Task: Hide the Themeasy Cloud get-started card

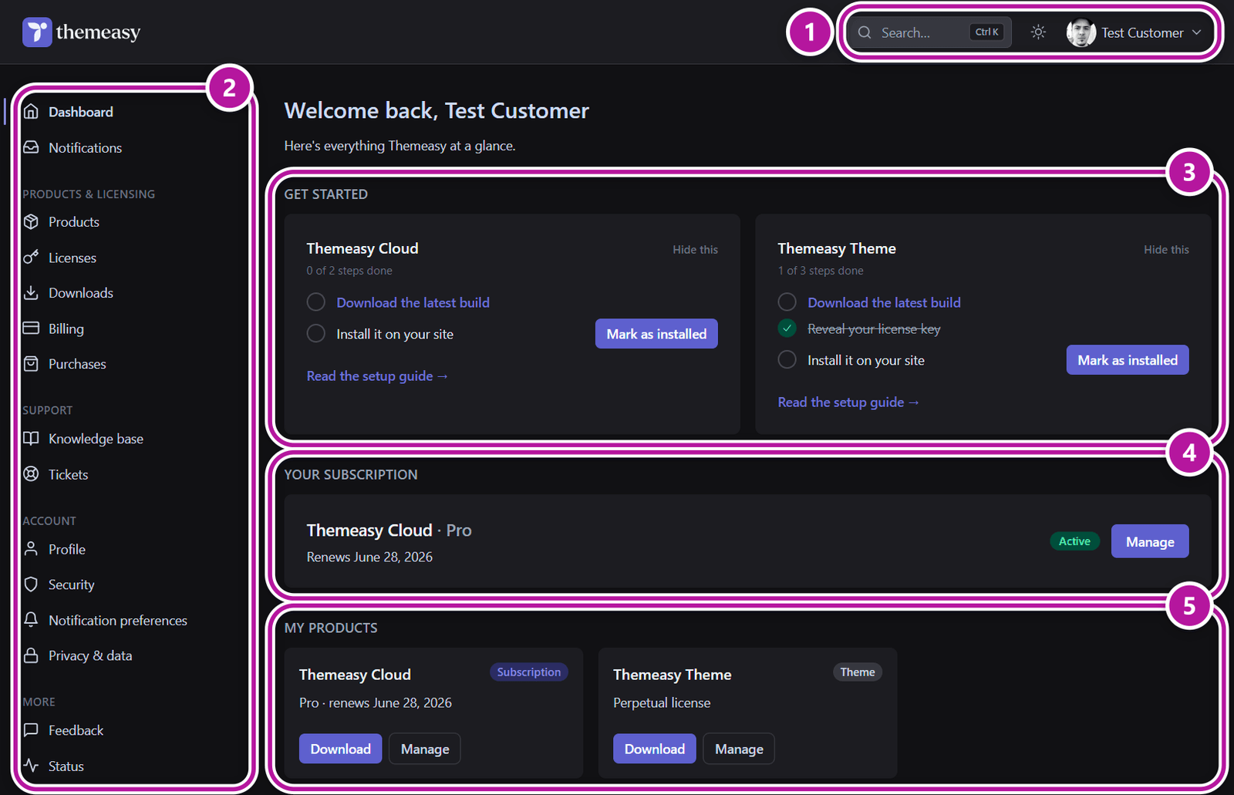Action: tap(695, 250)
